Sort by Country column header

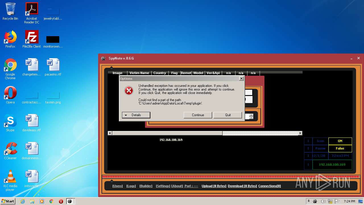(160, 73)
